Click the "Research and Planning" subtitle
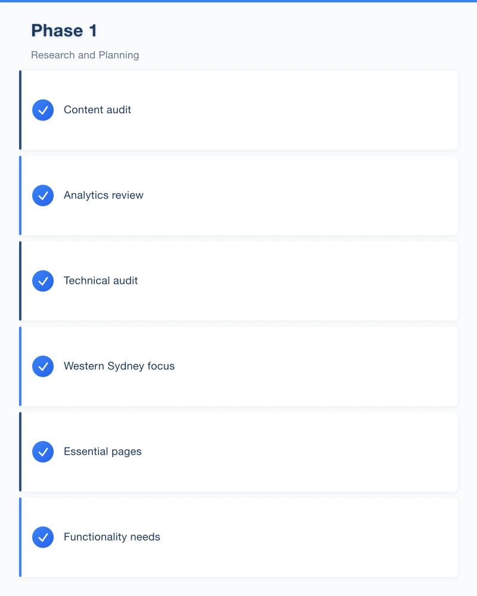 coord(85,55)
